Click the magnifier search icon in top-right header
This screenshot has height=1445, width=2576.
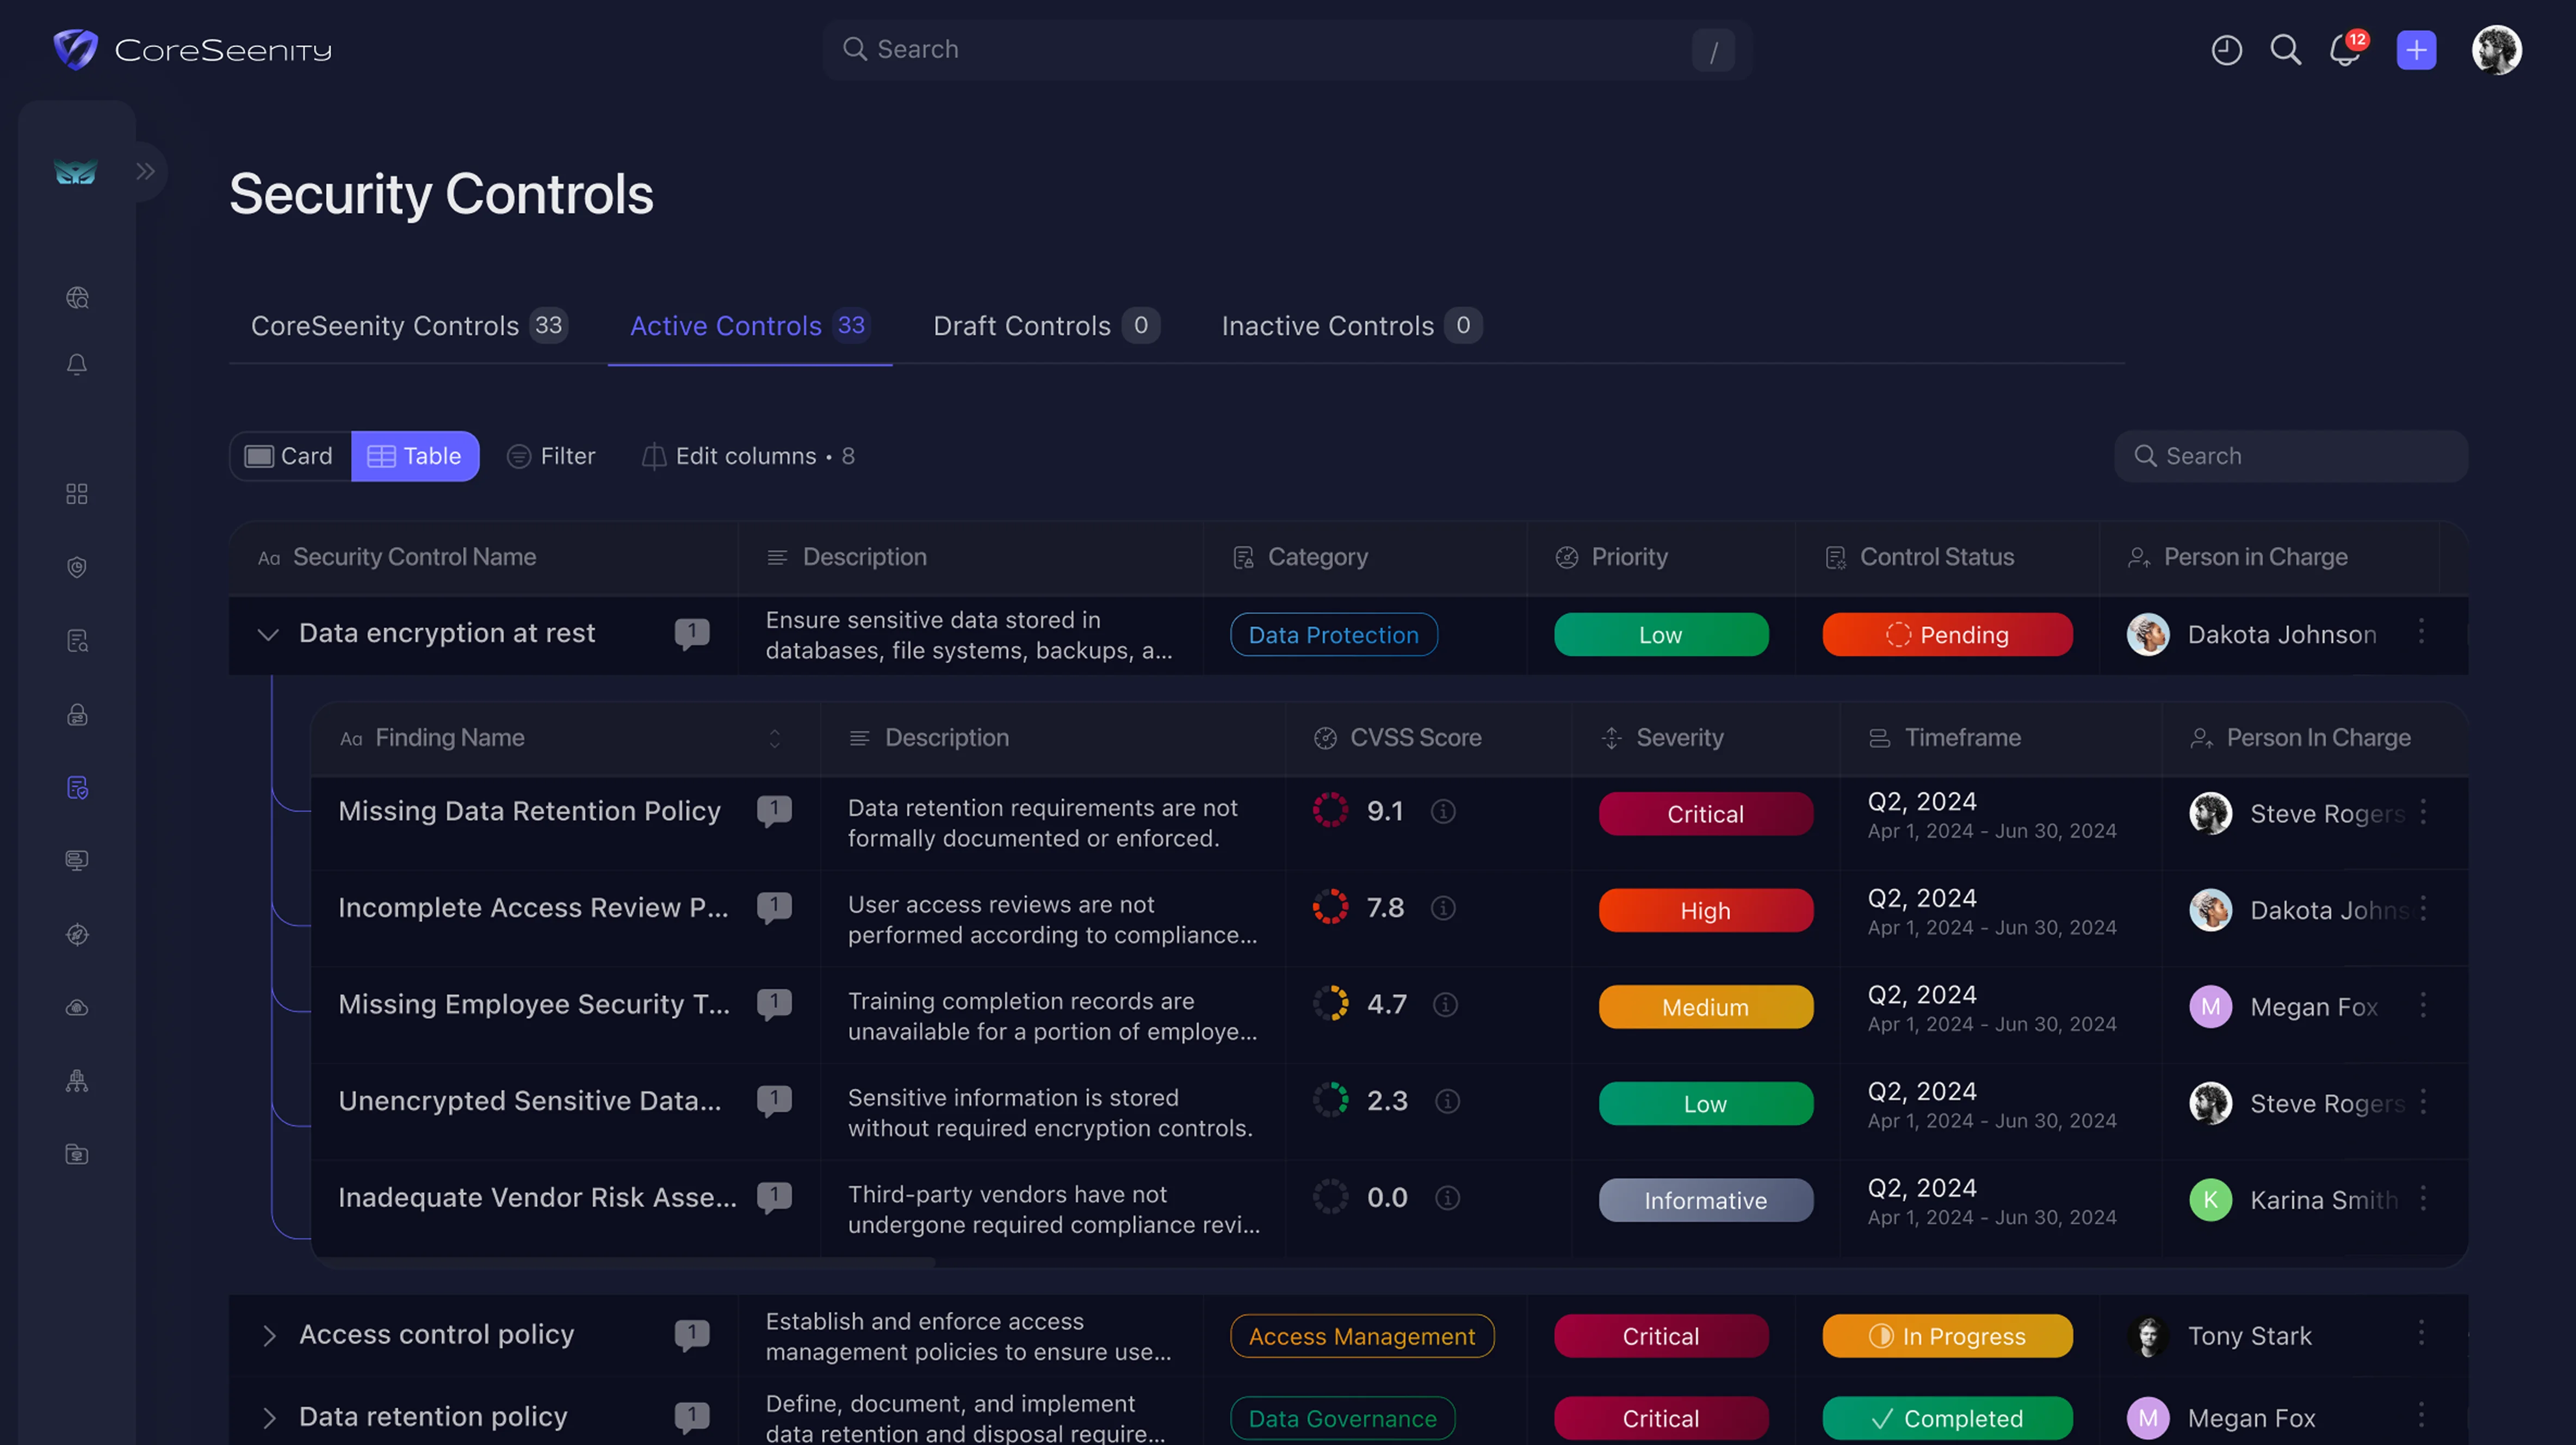(2285, 50)
